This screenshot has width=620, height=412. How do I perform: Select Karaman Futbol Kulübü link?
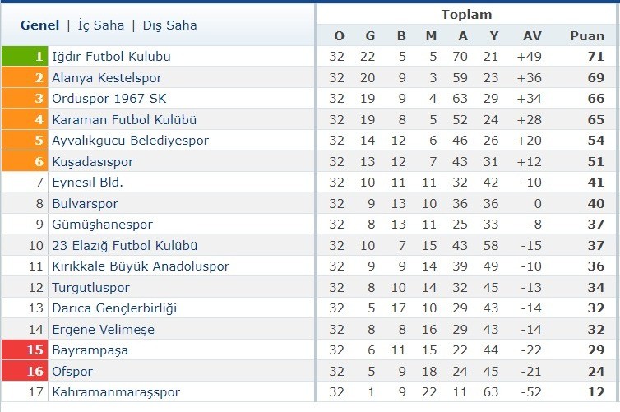click(124, 120)
